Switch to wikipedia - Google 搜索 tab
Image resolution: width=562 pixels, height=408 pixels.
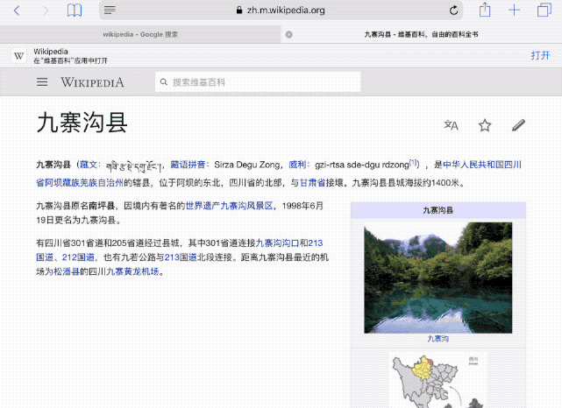point(140,34)
